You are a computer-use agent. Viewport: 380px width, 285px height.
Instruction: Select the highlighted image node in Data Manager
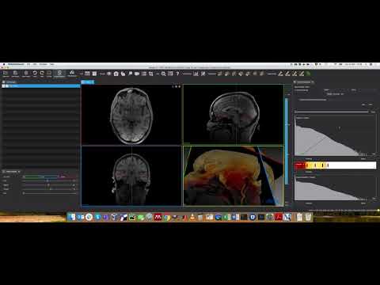[x=41, y=85]
